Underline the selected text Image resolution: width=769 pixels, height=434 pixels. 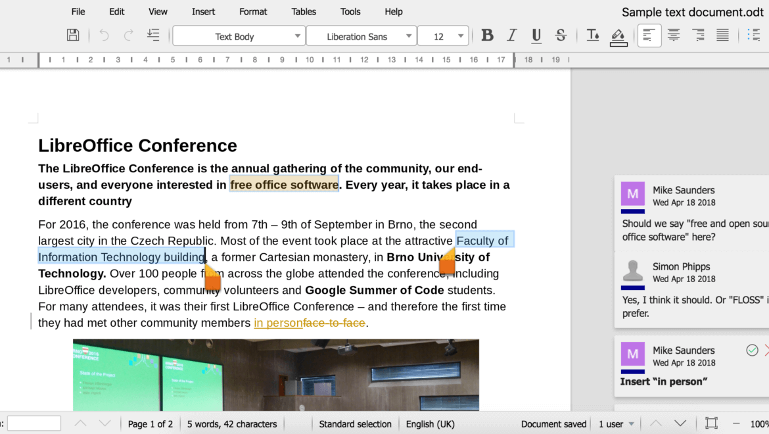(x=536, y=36)
